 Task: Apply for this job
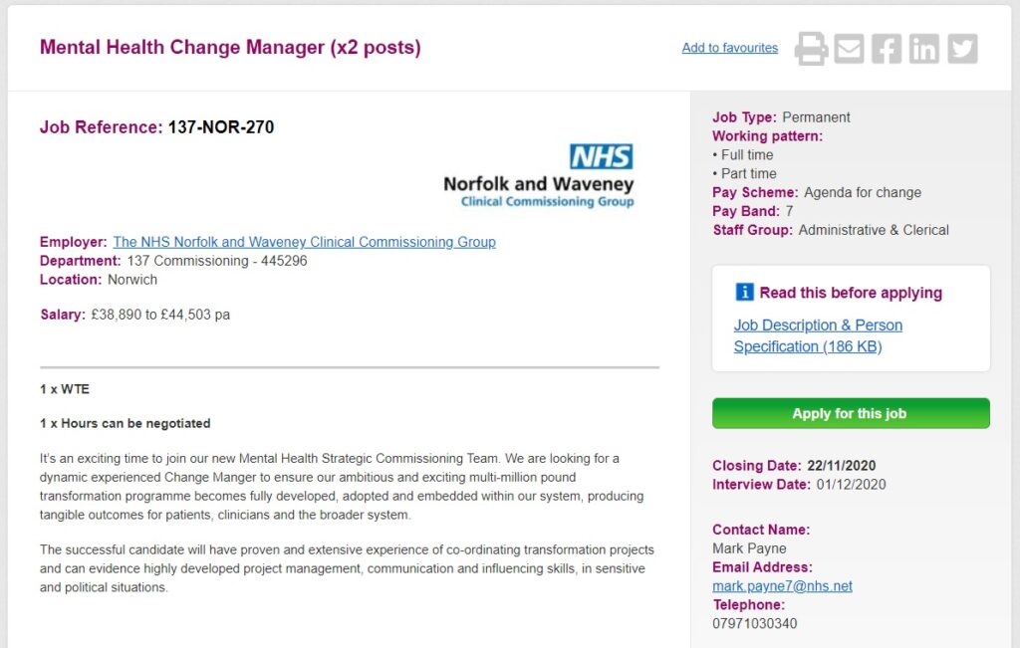pyautogui.click(x=851, y=413)
